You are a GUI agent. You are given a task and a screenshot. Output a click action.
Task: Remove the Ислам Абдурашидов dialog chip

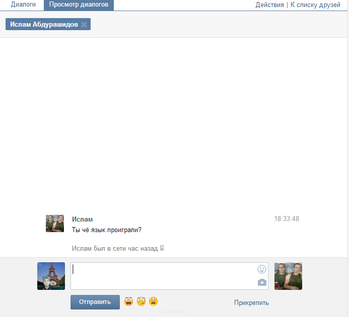pyautogui.click(x=84, y=24)
